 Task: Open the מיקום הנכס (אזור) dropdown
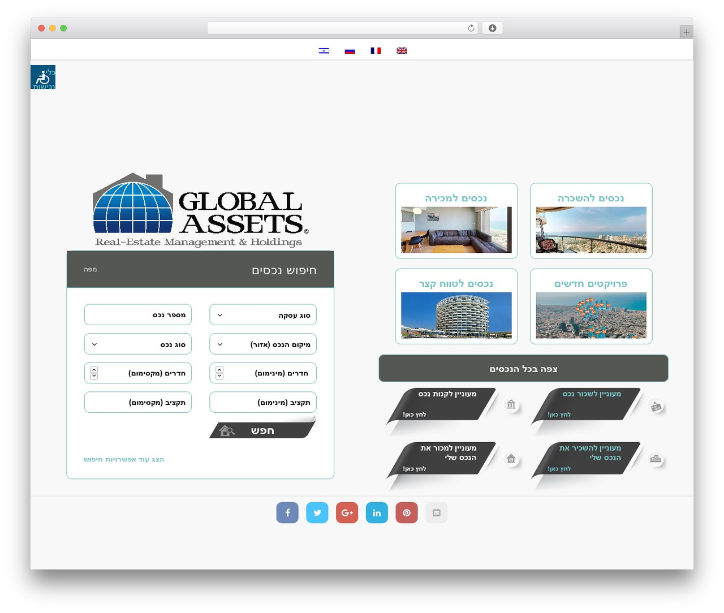[x=263, y=344]
